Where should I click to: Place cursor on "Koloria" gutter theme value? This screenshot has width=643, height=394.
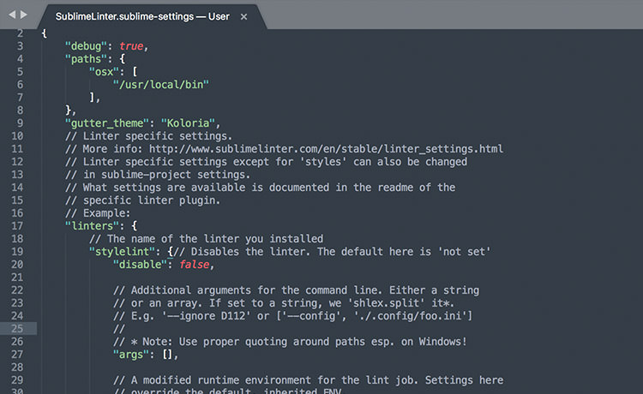(x=188, y=123)
